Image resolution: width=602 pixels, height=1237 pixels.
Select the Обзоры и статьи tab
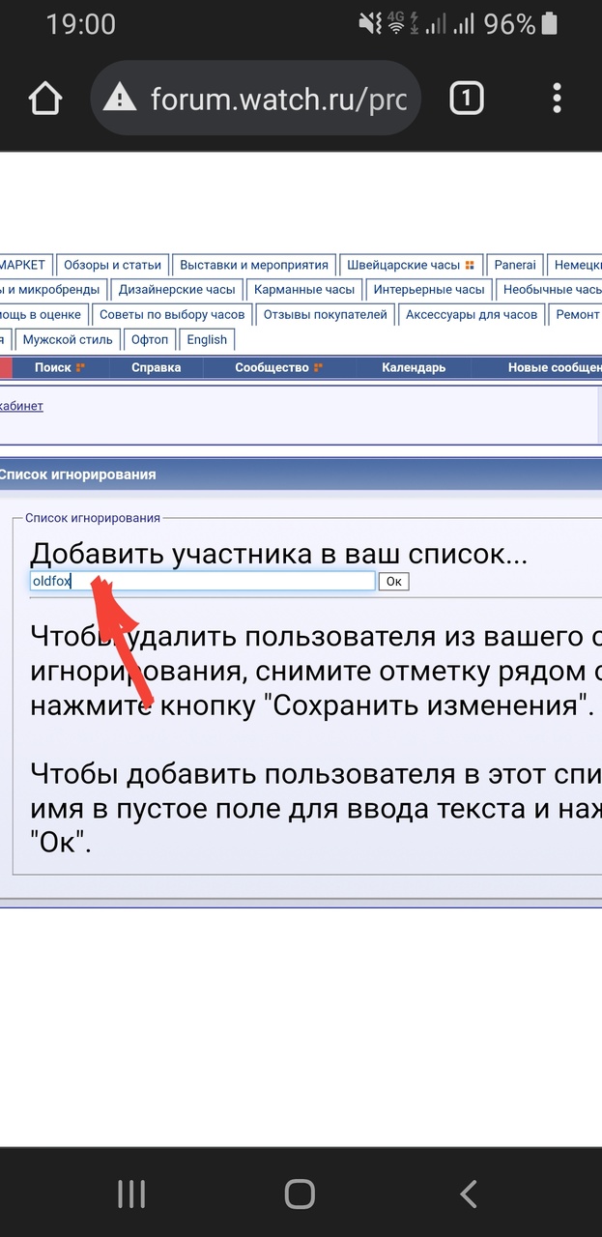tap(112, 265)
